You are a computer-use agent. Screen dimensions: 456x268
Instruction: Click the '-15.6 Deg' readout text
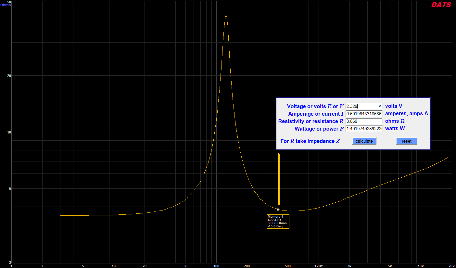pos(275,226)
